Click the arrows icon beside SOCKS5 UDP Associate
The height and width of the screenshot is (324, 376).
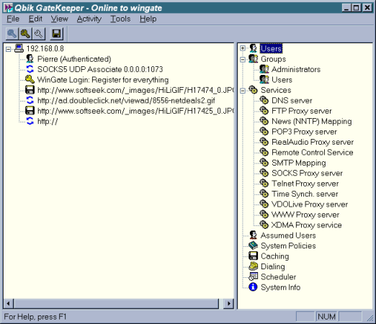(x=30, y=69)
